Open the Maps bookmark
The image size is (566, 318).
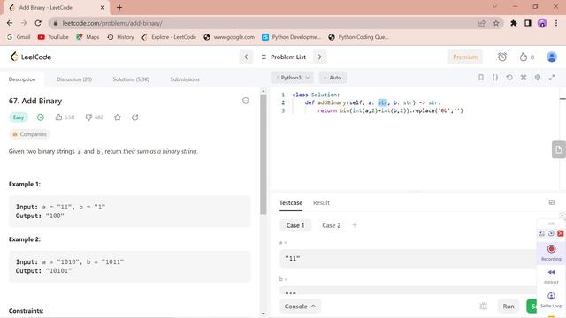[88, 37]
